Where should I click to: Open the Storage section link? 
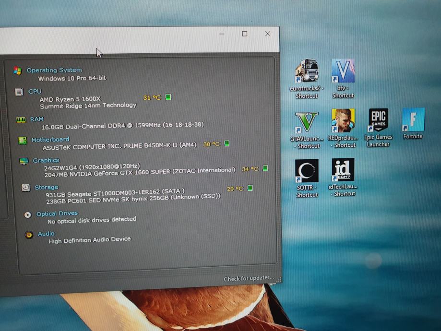[47, 187]
